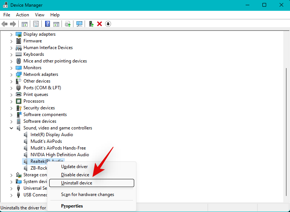Image resolution: width=290 pixels, height=212 pixels.
Task: Click the Properties sheet toolbar icon
Action: [x=36, y=24]
